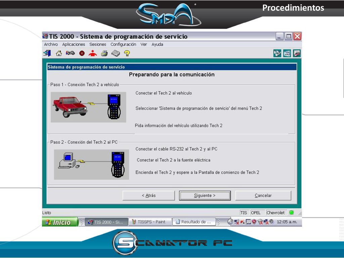344x258 pixels.
Task: Click the Cancelar button
Action: coord(263,196)
